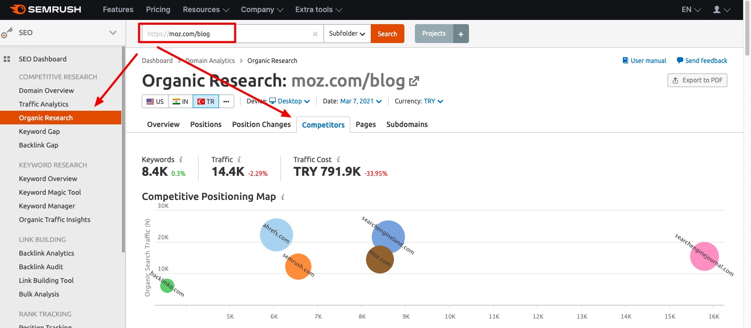This screenshot has height=328, width=751.
Task: Click the Competitive Positioning Map info icon
Action: click(x=283, y=197)
